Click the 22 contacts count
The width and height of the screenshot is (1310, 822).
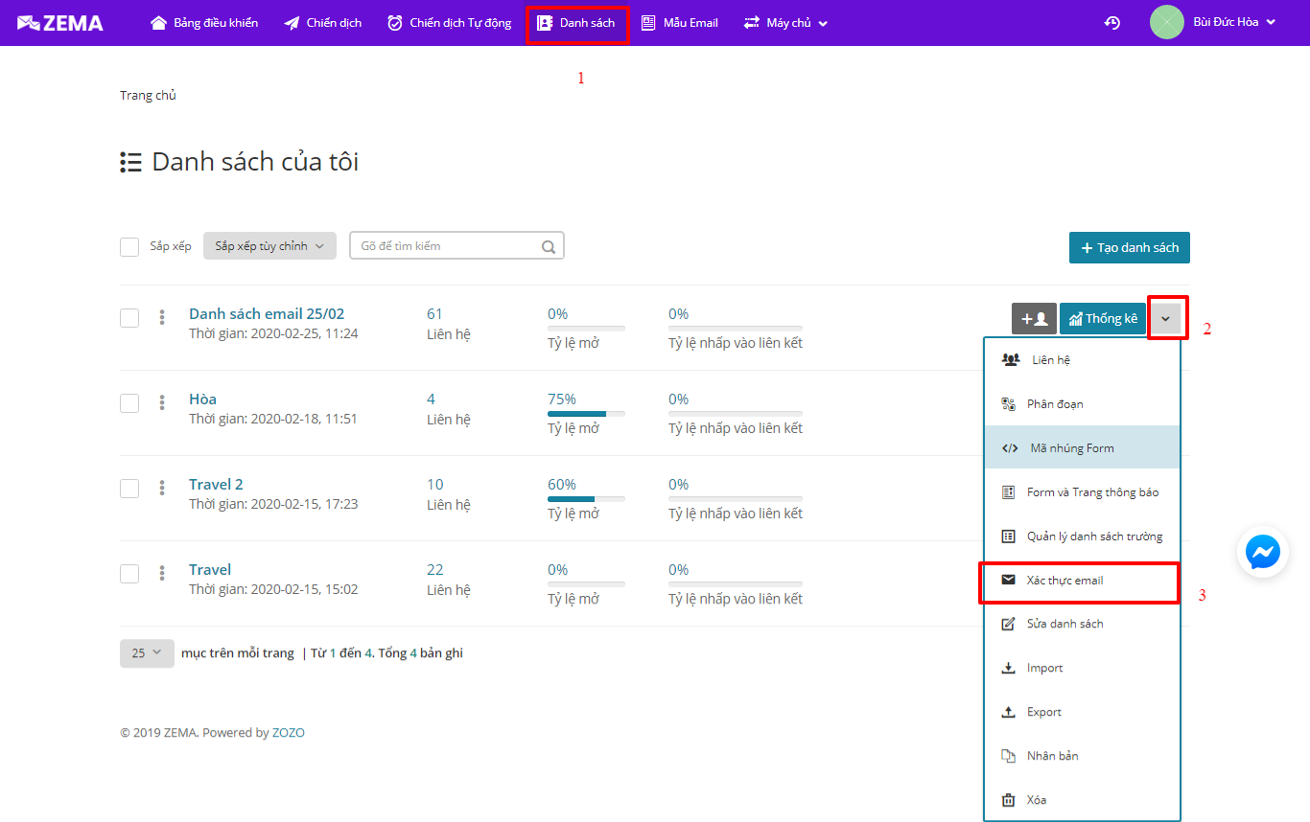coord(435,570)
